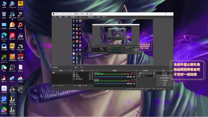The width and height of the screenshot is (208, 117).
Task: Toggle visibility of 显示器采集 source
Action: pyautogui.click(x=90, y=79)
